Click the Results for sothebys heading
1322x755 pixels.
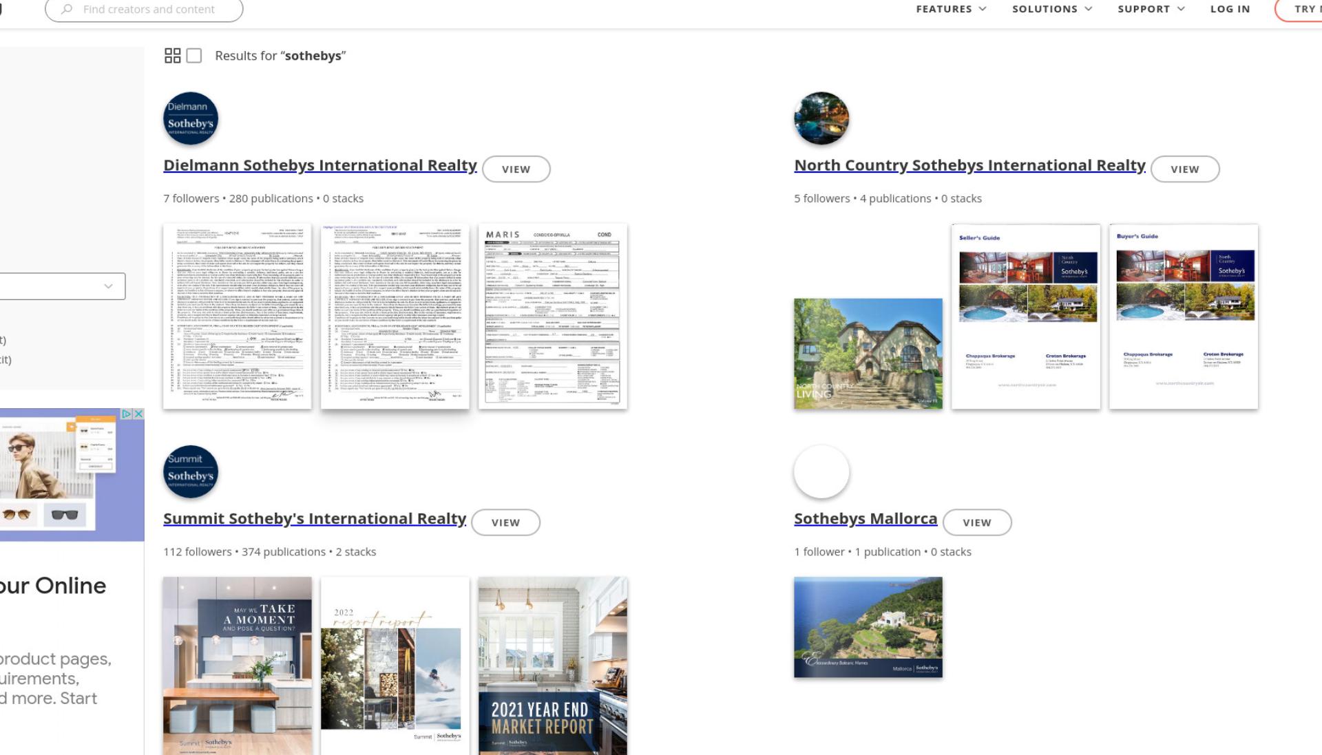click(280, 56)
